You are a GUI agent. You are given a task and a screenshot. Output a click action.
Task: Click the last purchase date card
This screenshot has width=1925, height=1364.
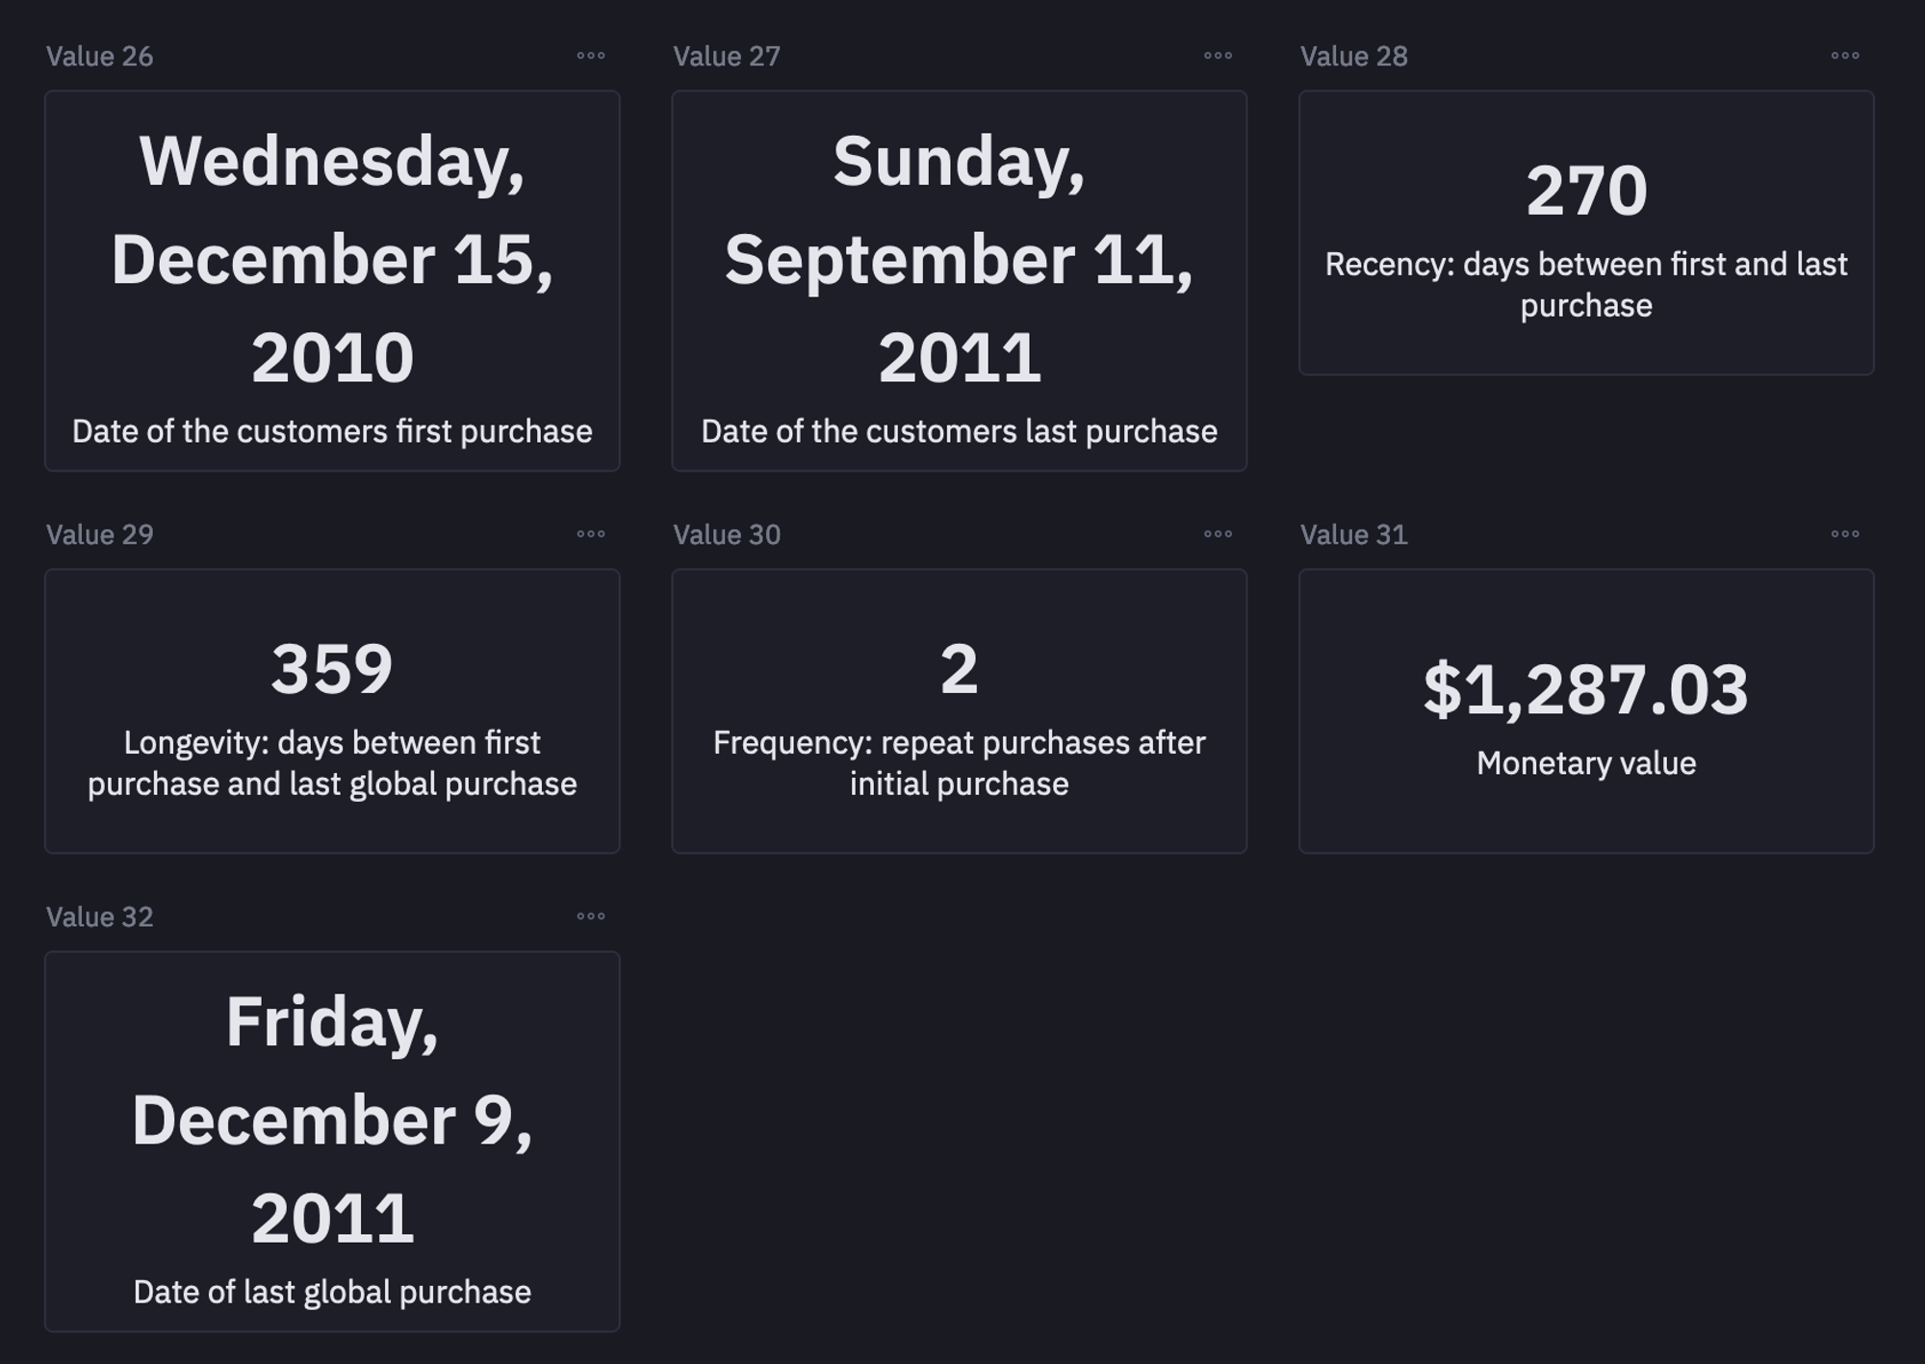click(959, 281)
